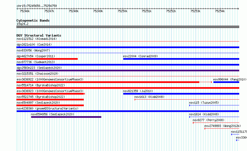Image resolution: width=247 pixels, height=151 pixels.
Task: Click the 75251k ruler position
Action: 147,11
